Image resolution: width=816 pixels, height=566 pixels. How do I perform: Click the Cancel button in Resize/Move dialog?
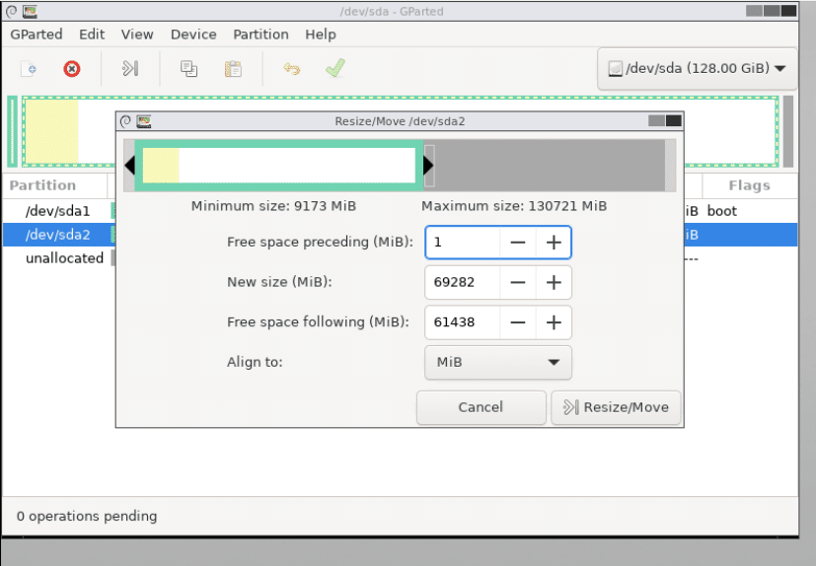click(x=481, y=407)
